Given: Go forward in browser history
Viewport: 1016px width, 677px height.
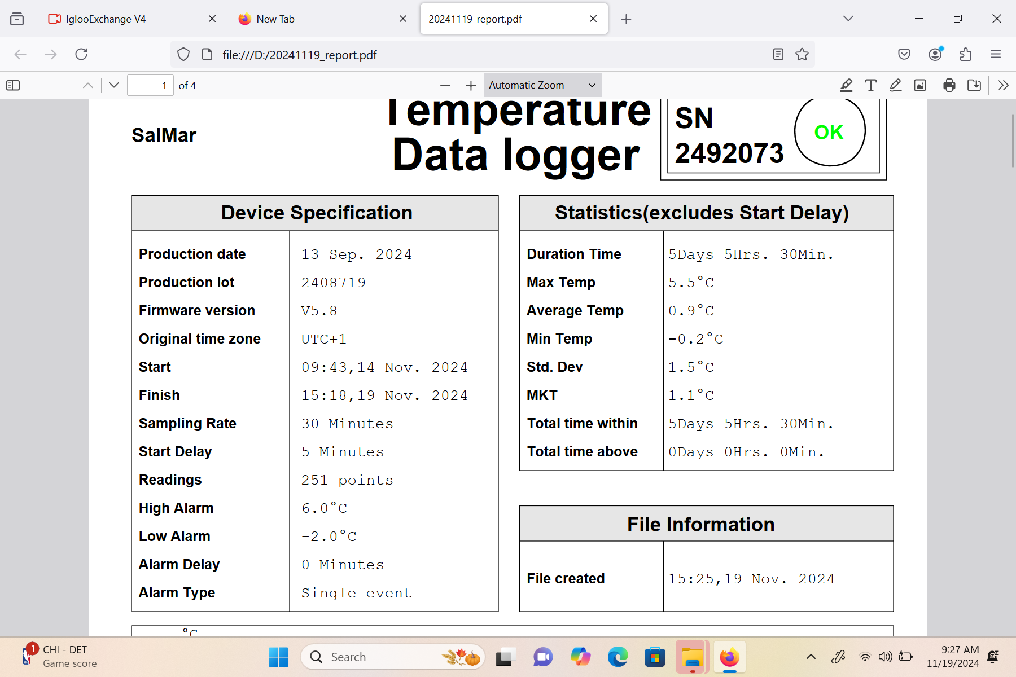Looking at the screenshot, I should (51, 54).
